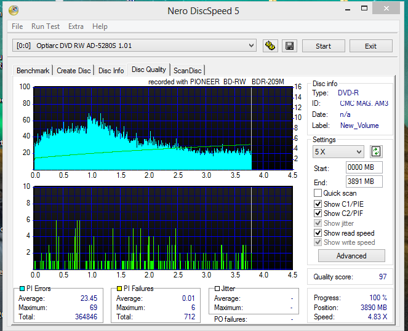The width and height of the screenshot is (408, 331).
Task: Open the Help menu
Action: (x=100, y=26)
